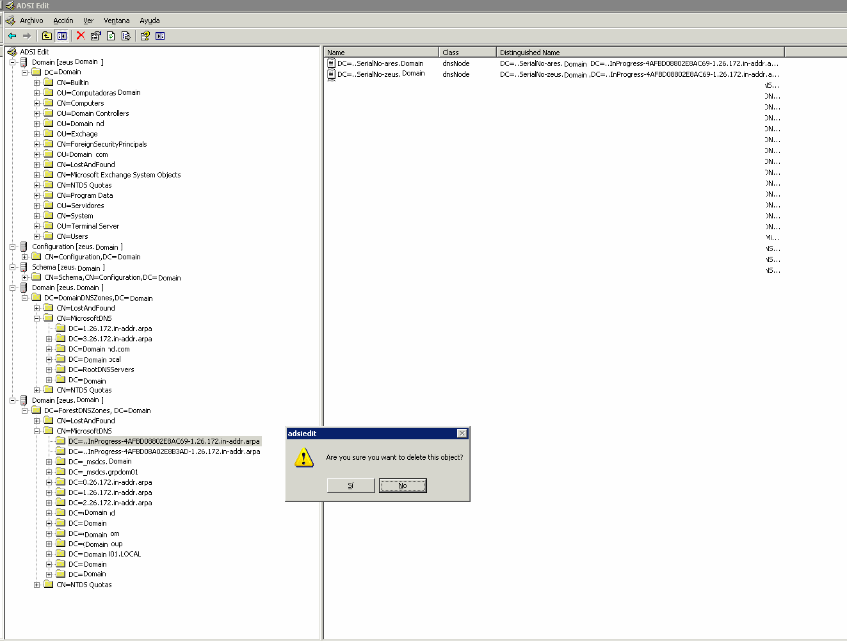Confirm deletion with the Sí button

[351, 485]
